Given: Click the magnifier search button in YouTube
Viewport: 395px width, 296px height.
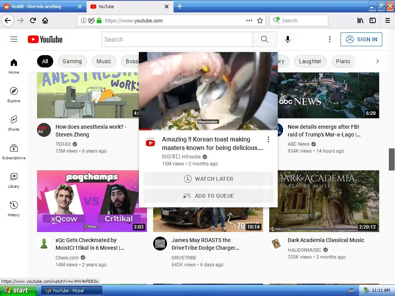Looking at the screenshot, I should tap(265, 39).
